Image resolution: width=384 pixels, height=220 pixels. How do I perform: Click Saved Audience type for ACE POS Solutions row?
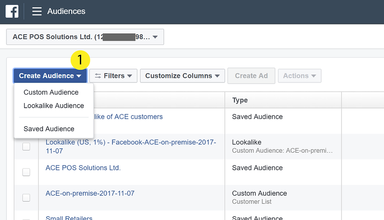(x=257, y=168)
